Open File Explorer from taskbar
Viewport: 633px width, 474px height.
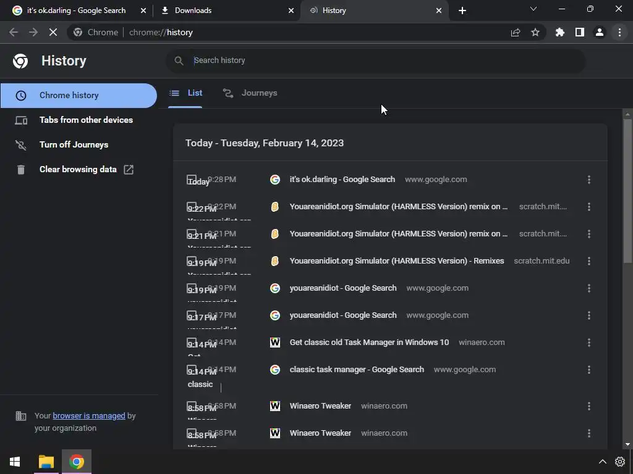46,462
